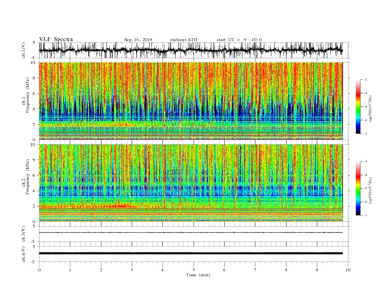Click the ch.1 "Frequency (kHz)" axis label

(28, 95)
